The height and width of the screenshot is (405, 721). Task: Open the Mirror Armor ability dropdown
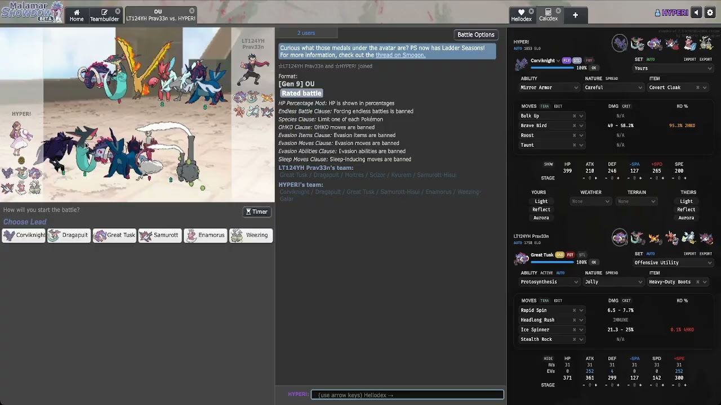pos(549,88)
